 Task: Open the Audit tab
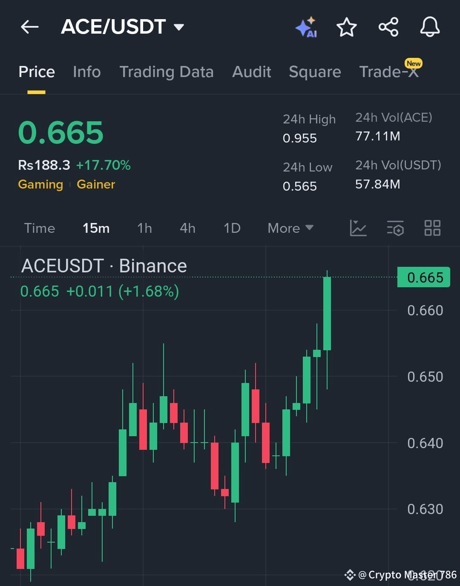pyautogui.click(x=251, y=71)
